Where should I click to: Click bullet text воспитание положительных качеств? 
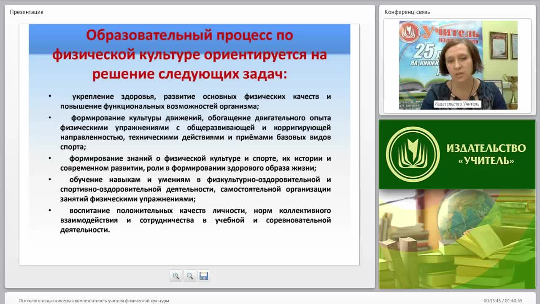[x=195, y=220]
